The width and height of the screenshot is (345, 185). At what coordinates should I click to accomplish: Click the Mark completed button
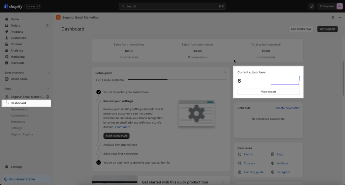click(x=116, y=136)
